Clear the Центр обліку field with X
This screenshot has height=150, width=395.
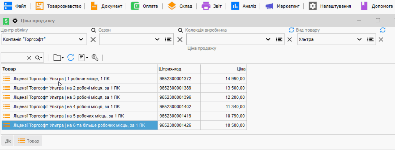click(93, 40)
